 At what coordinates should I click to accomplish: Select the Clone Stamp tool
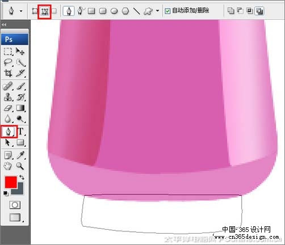click(x=8, y=97)
